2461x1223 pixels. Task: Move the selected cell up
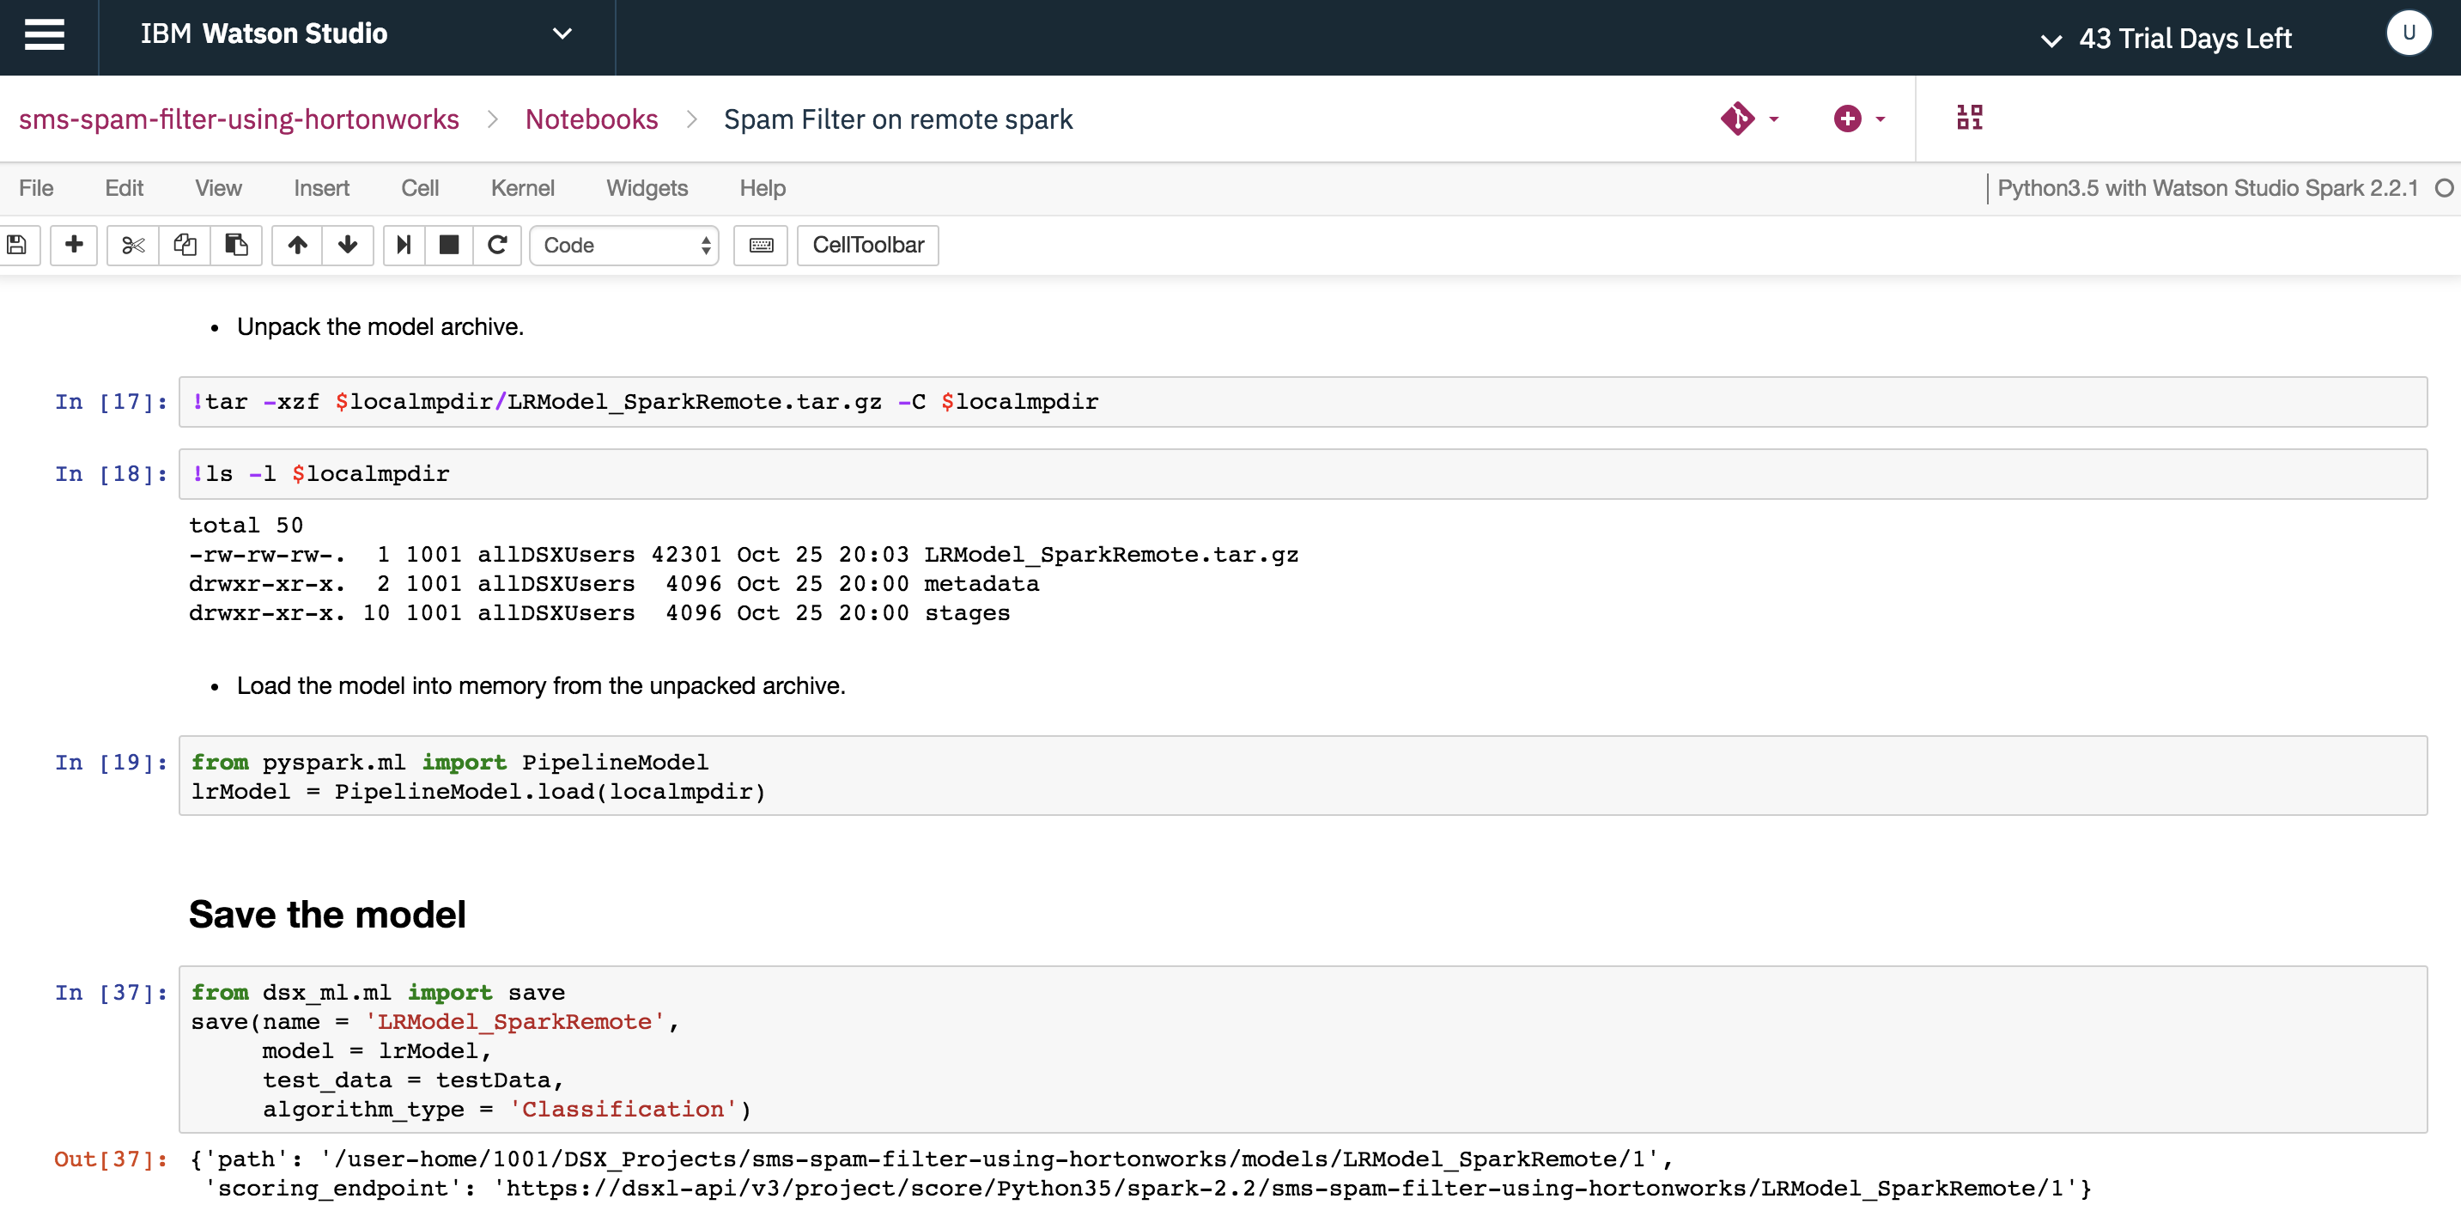click(297, 246)
